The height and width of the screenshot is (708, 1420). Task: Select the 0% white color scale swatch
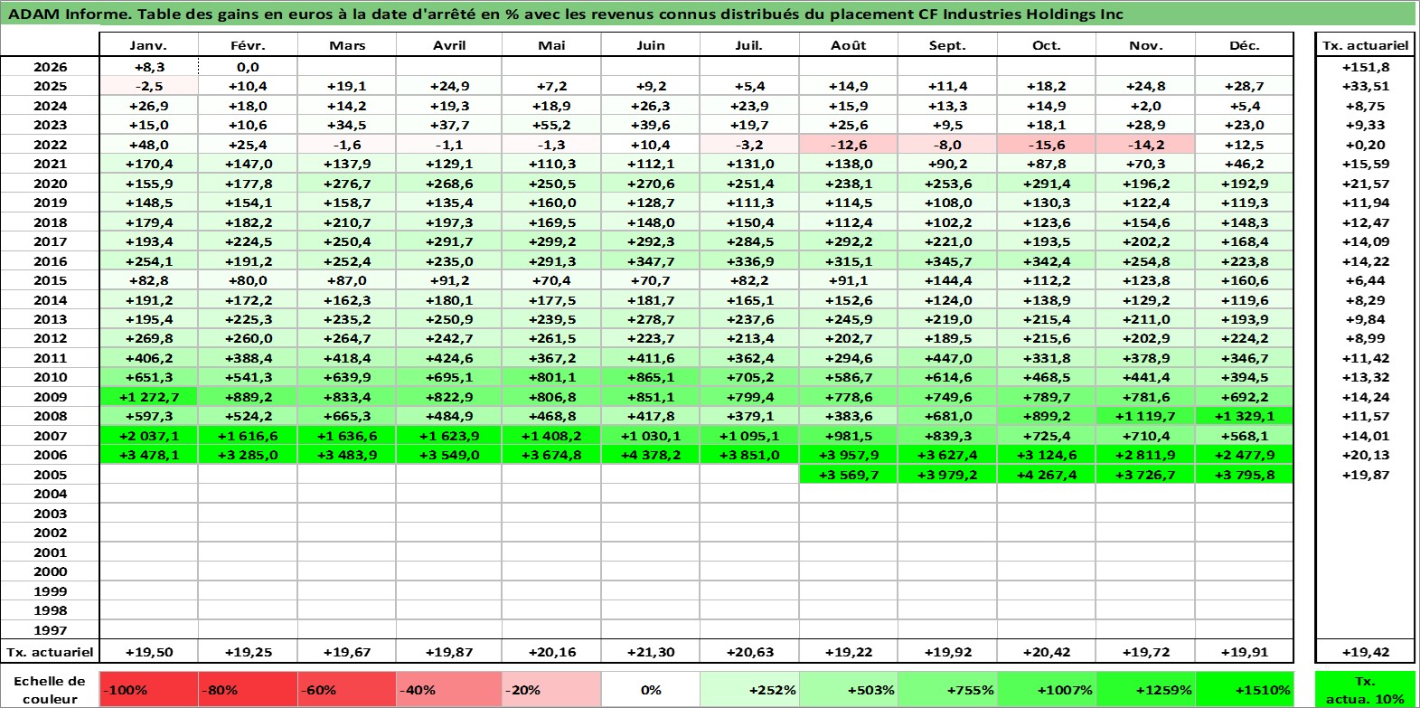click(x=651, y=689)
